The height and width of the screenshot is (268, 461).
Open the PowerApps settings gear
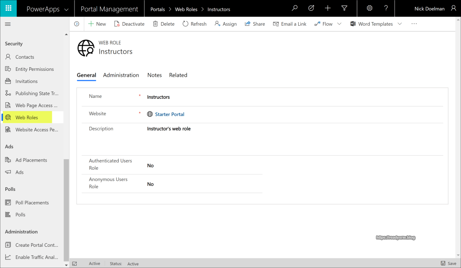(369, 8)
